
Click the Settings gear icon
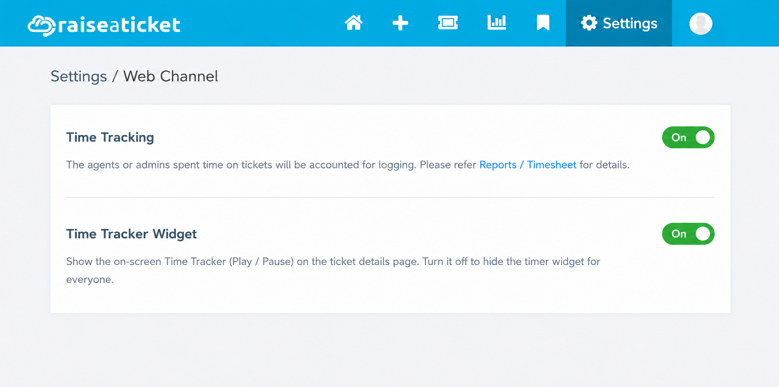589,23
